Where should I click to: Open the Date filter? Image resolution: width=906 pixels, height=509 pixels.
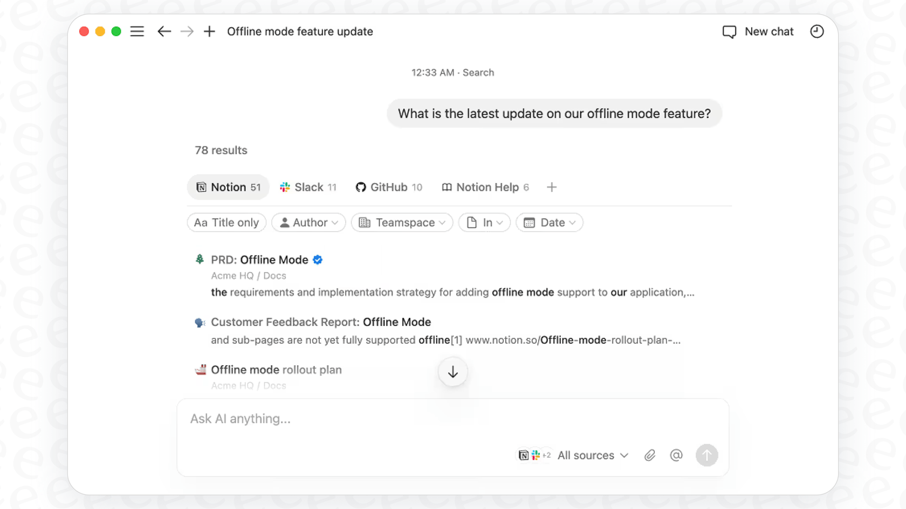click(549, 222)
